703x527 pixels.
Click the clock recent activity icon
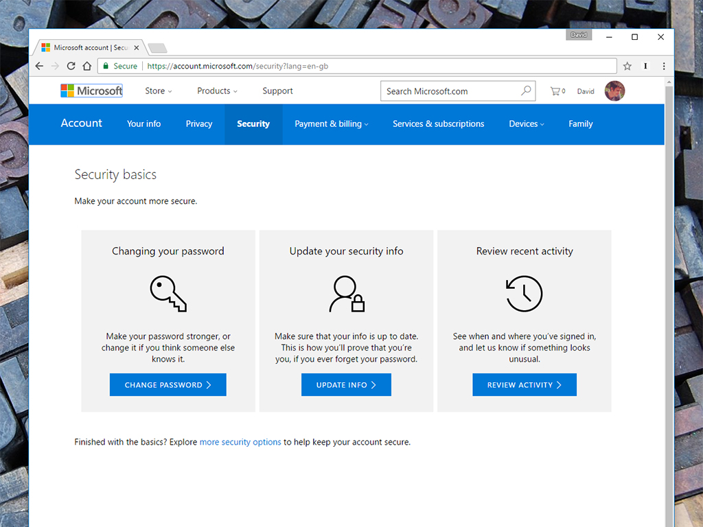524,294
